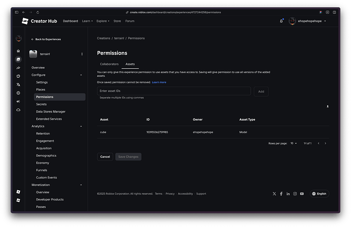Go to previous table page
The height and width of the screenshot is (227, 351).
318,143
